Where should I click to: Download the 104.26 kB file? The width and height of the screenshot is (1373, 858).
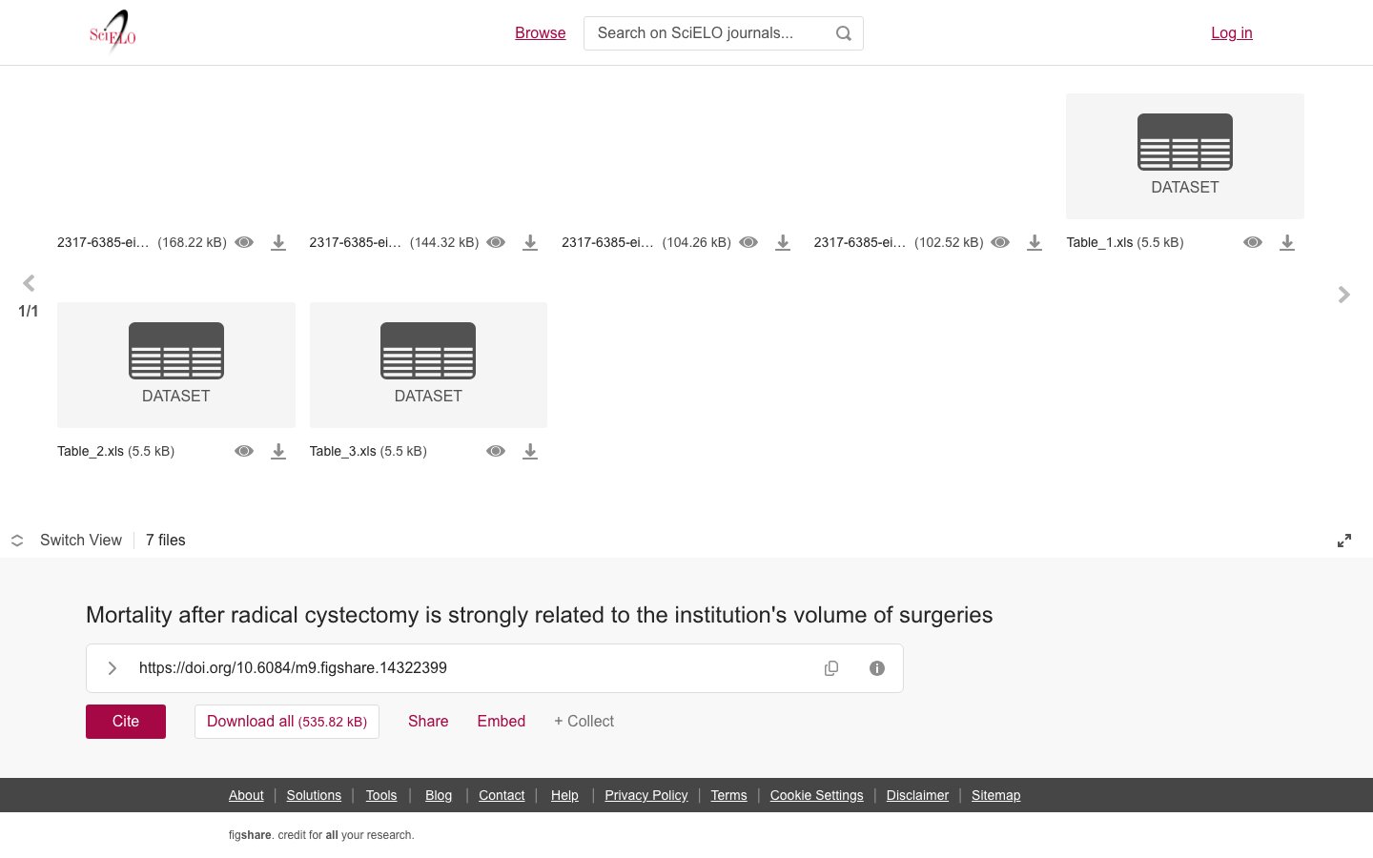783,242
